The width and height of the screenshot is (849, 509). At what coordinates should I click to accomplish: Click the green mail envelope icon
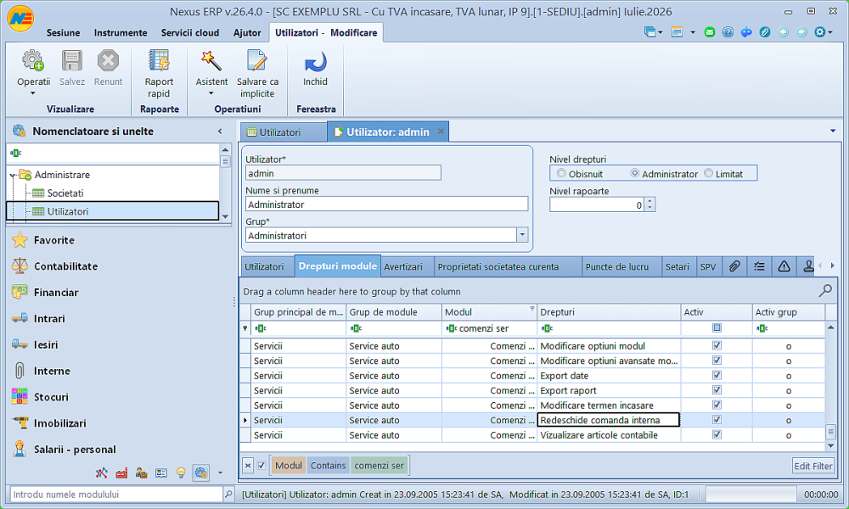pos(709,32)
